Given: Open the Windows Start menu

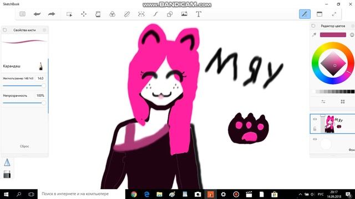Looking at the screenshot, I should [6, 194].
